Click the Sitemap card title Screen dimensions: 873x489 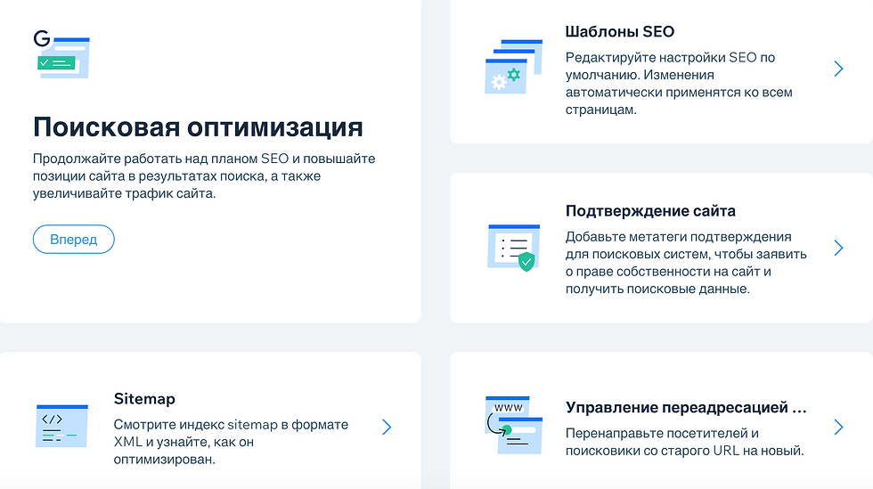[x=144, y=399]
